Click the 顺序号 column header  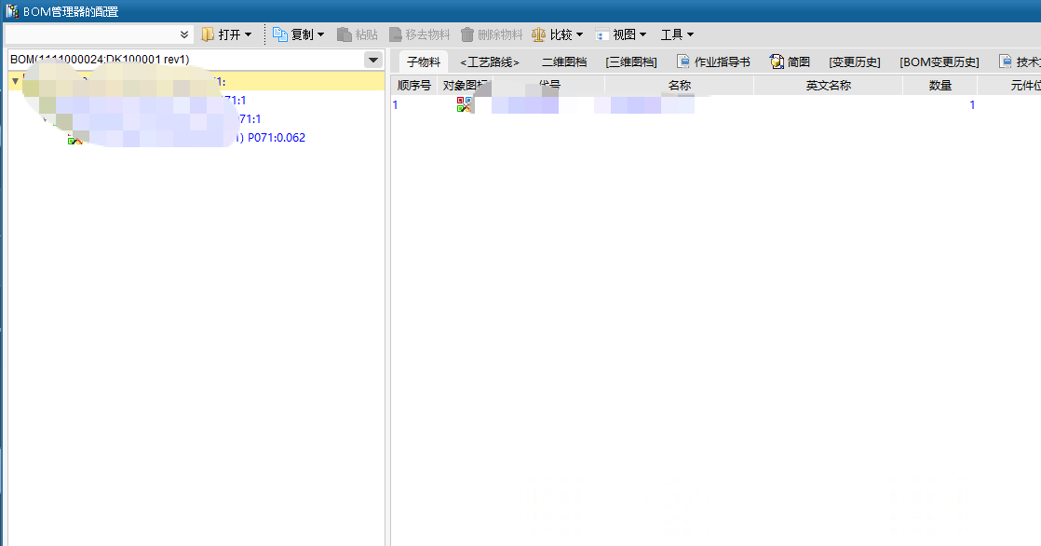414,85
